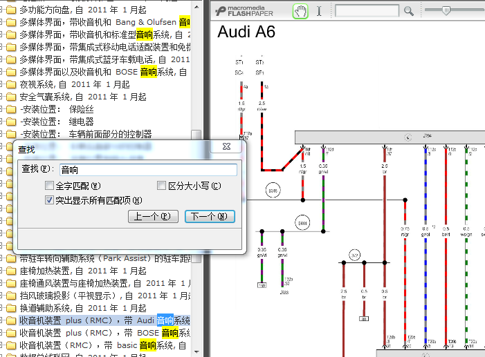
Task: Expand the 换道辅助系统 tree node
Action: click(x=1, y=308)
